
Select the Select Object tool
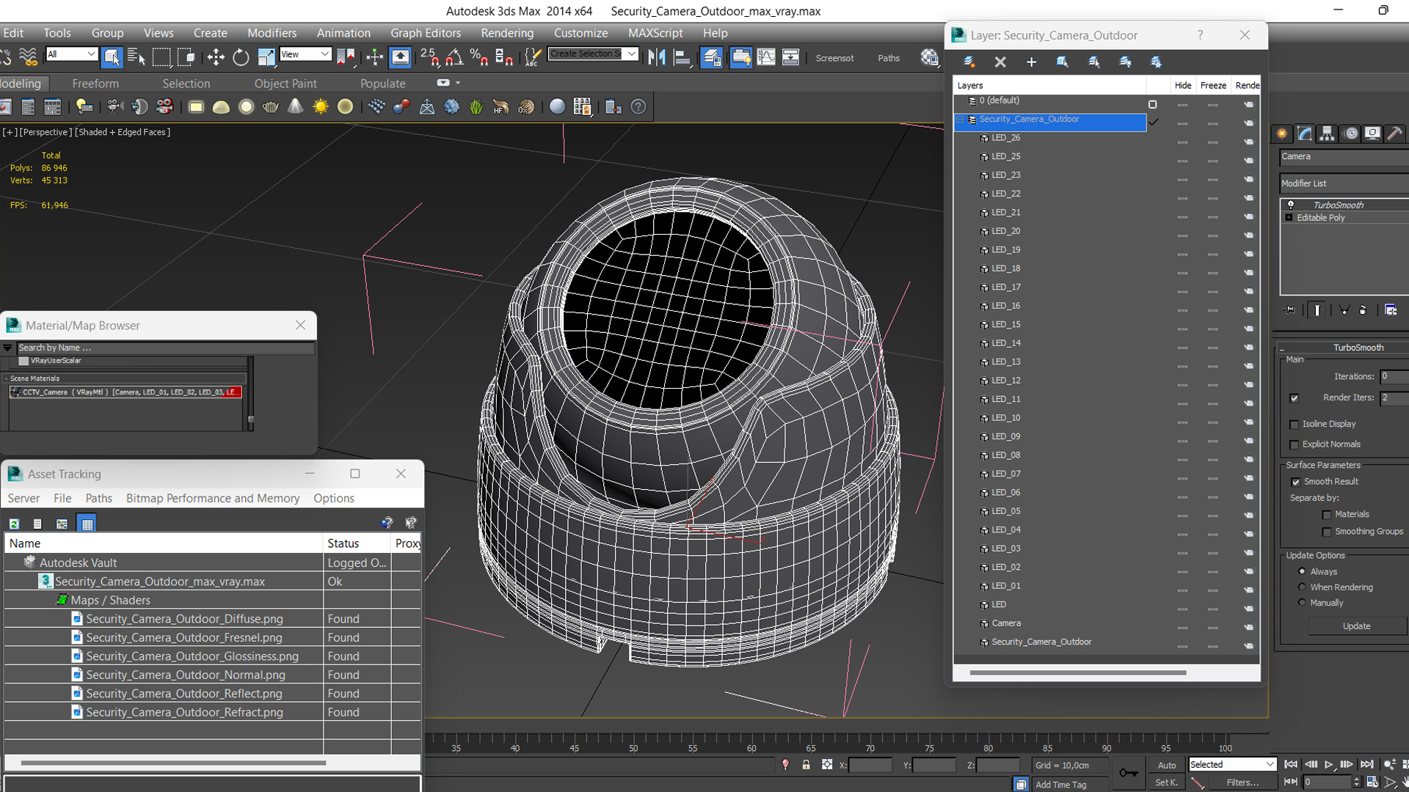click(x=112, y=57)
